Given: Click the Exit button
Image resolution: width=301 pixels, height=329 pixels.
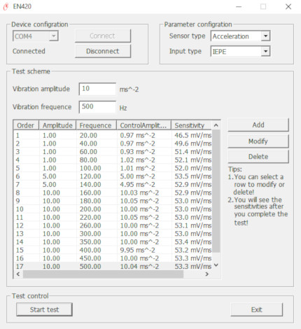Looking at the screenshot, I should pos(257,309).
